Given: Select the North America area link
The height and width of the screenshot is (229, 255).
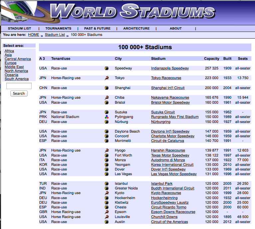Looking at the screenshot, I should point(16,71).
